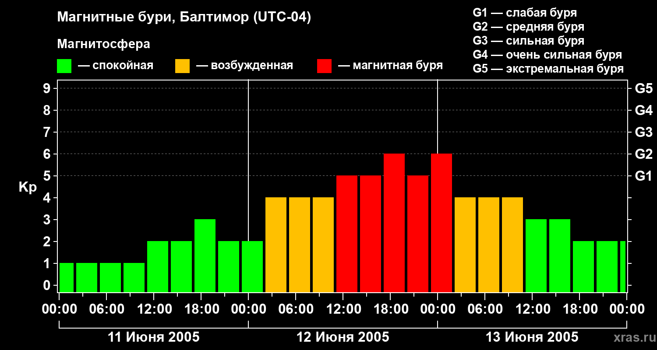Click the green bar straddling midnight of 11–12 June
This screenshot has width=657, height=350.
(x=252, y=266)
